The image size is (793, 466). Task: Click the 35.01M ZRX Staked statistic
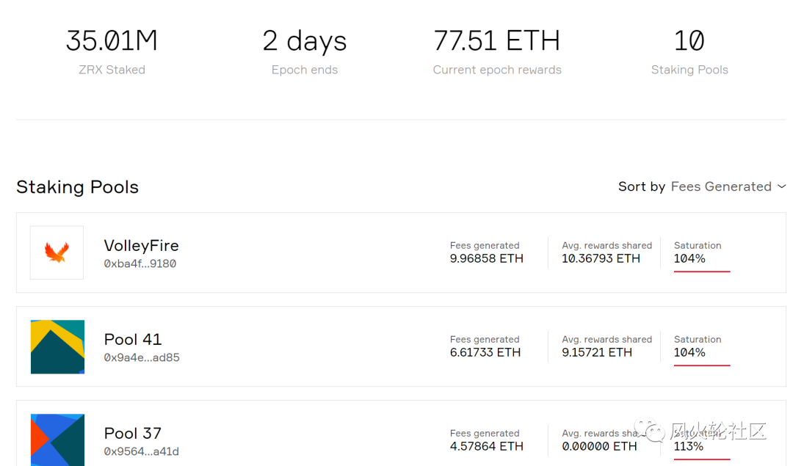pyautogui.click(x=112, y=41)
